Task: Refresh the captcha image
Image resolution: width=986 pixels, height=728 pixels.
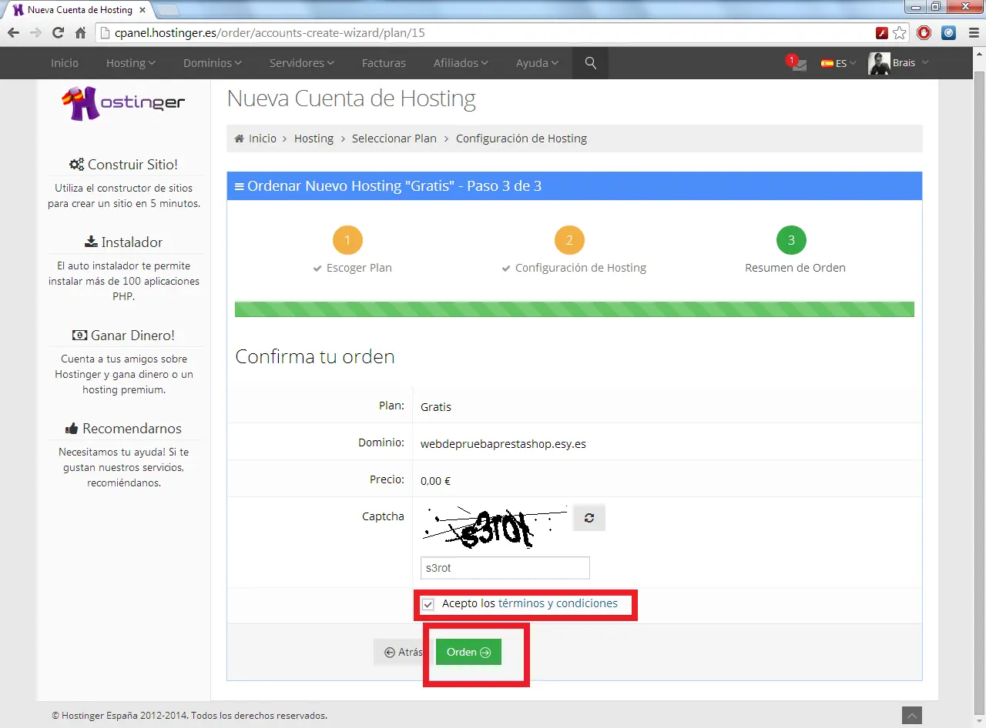Action: (589, 518)
